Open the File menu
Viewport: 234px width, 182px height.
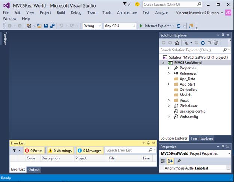click(6, 12)
